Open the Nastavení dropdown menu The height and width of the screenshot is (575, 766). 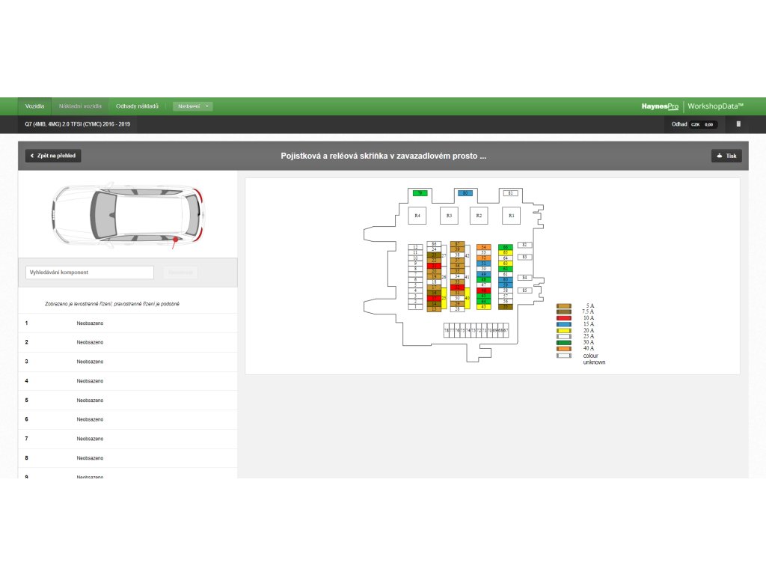[x=193, y=106]
